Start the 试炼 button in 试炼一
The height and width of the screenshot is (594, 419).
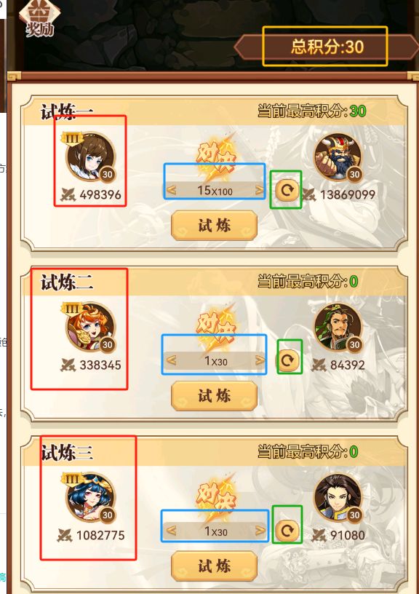pyautogui.click(x=215, y=226)
